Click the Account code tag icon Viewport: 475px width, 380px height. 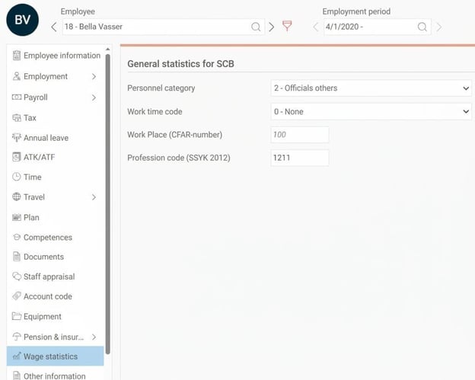(x=17, y=296)
